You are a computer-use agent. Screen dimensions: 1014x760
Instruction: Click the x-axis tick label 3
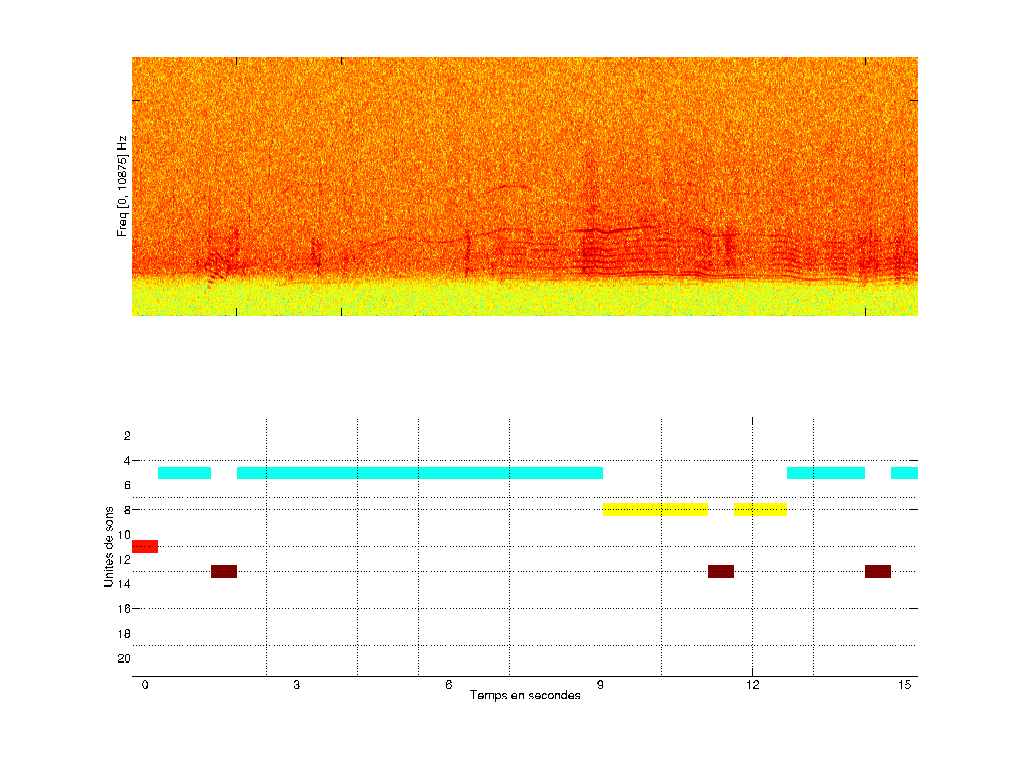coord(296,685)
